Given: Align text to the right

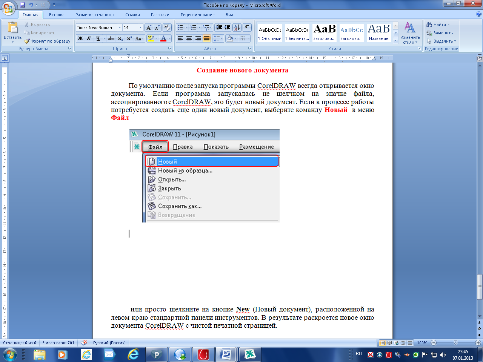Looking at the screenshot, I should pyautogui.click(x=198, y=38).
